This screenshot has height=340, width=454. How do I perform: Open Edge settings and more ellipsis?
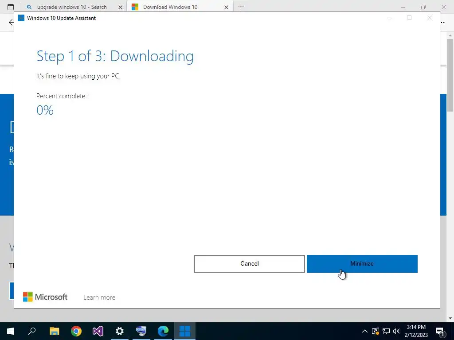point(442,22)
